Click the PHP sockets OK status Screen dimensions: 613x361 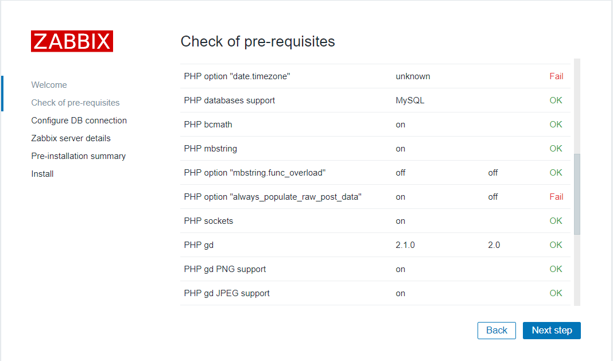(x=556, y=221)
